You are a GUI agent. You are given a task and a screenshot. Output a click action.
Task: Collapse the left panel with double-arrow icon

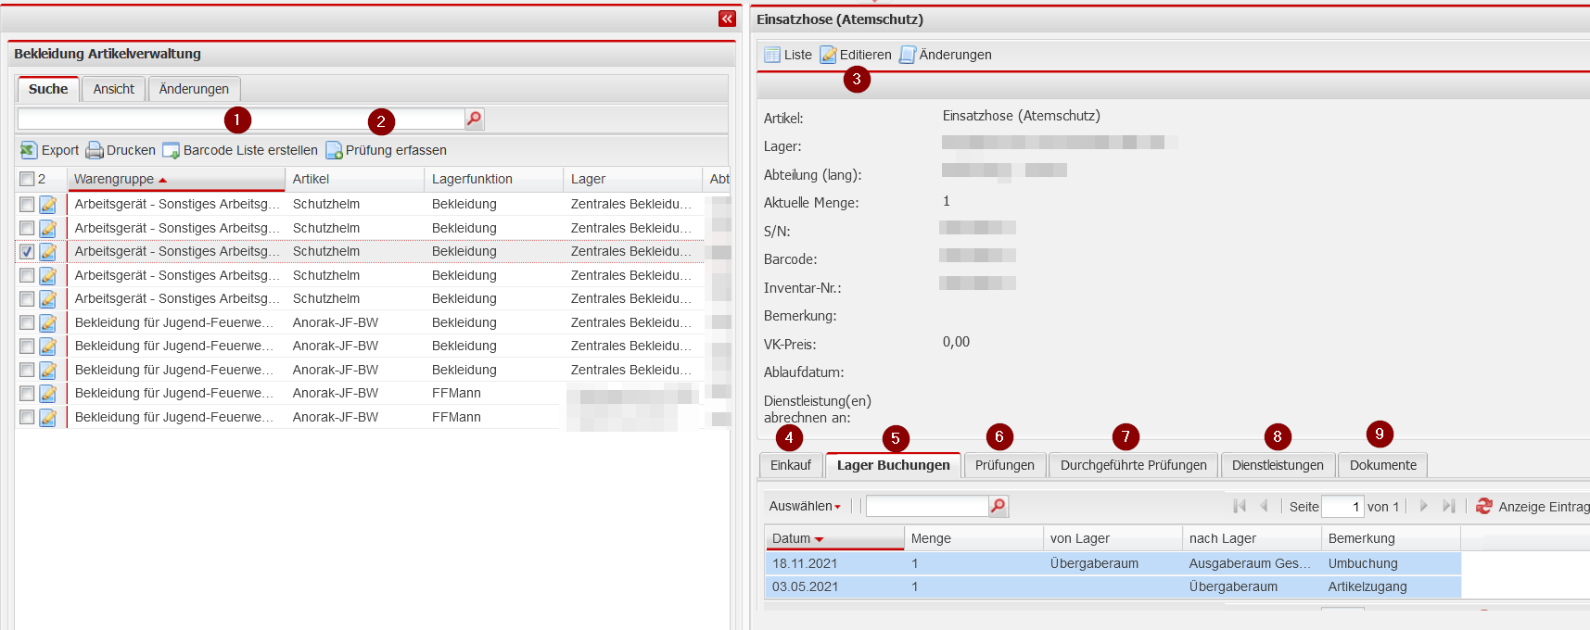pyautogui.click(x=727, y=19)
